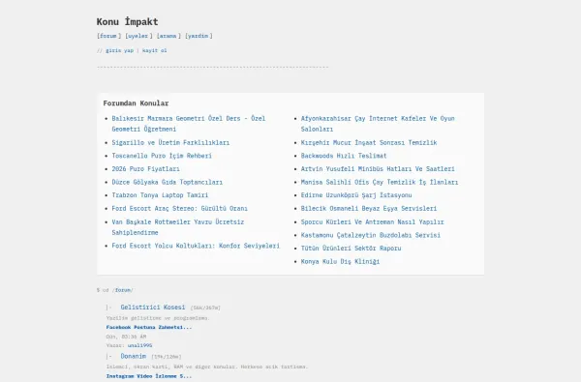The width and height of the screenshot is (581, 382).
Task: Click the Forumdan Konular heading
Action: tap(136, 103)
